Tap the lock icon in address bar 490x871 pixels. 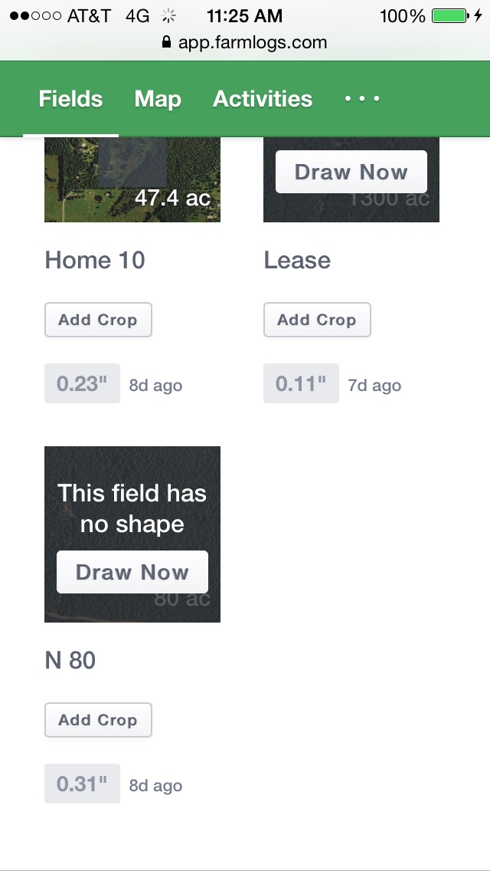166,42
